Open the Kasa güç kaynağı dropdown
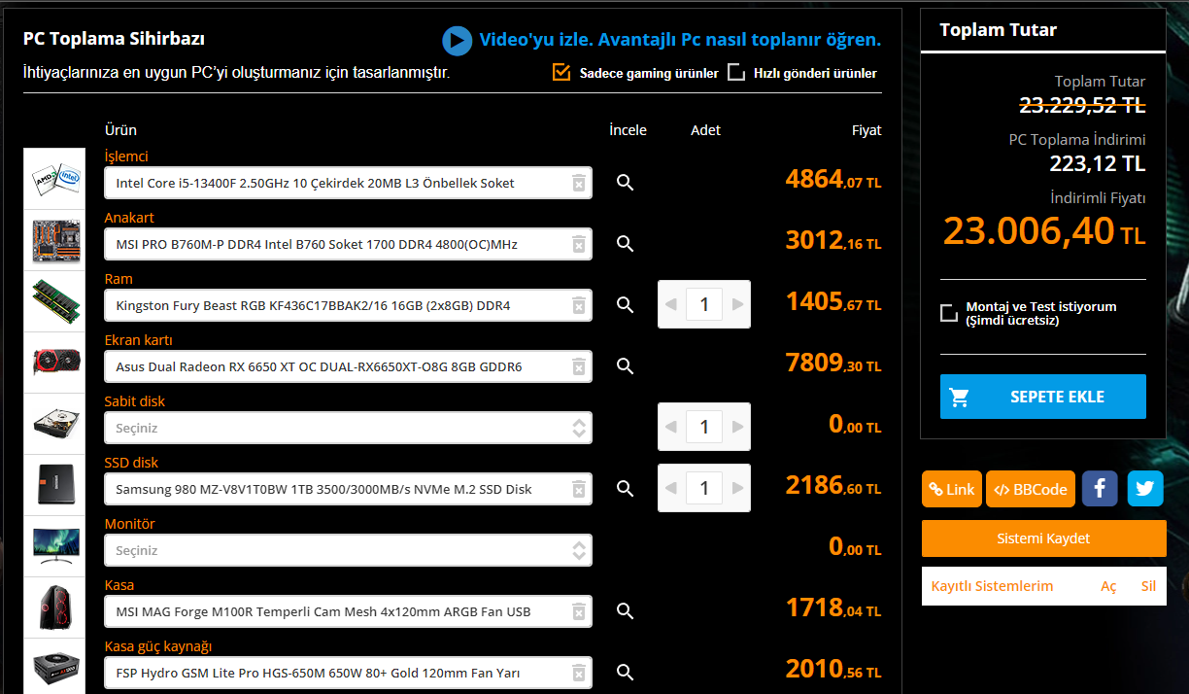The width and height of the screenshot is (1189, 694). [348, 673]
